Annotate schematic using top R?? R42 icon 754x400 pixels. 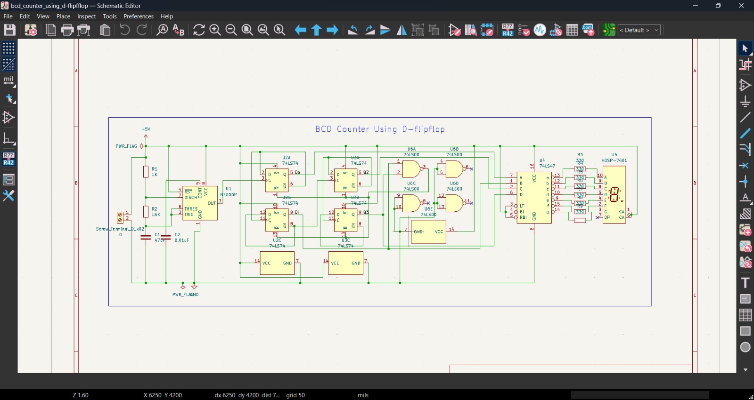pos(508,30)
